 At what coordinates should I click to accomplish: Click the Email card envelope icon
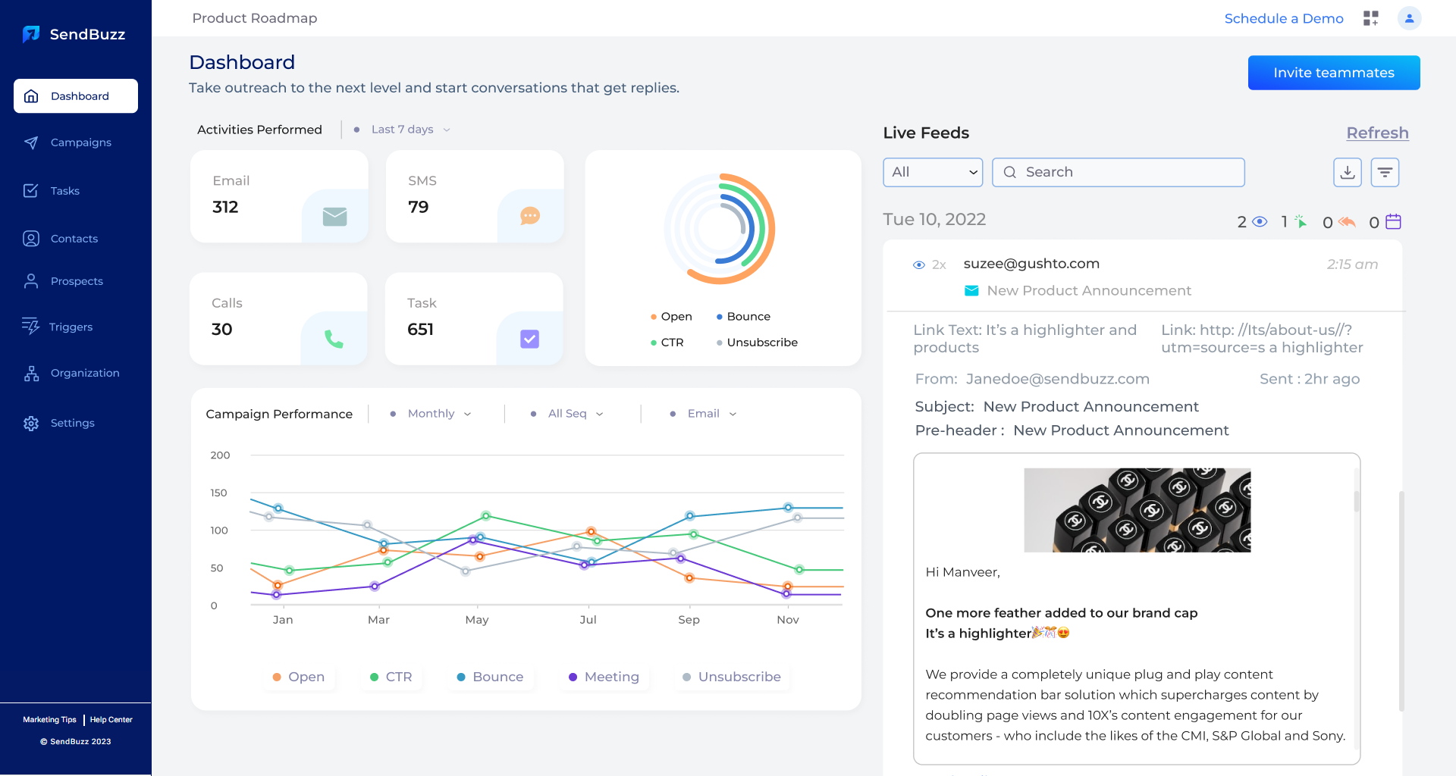coord(334,217)
